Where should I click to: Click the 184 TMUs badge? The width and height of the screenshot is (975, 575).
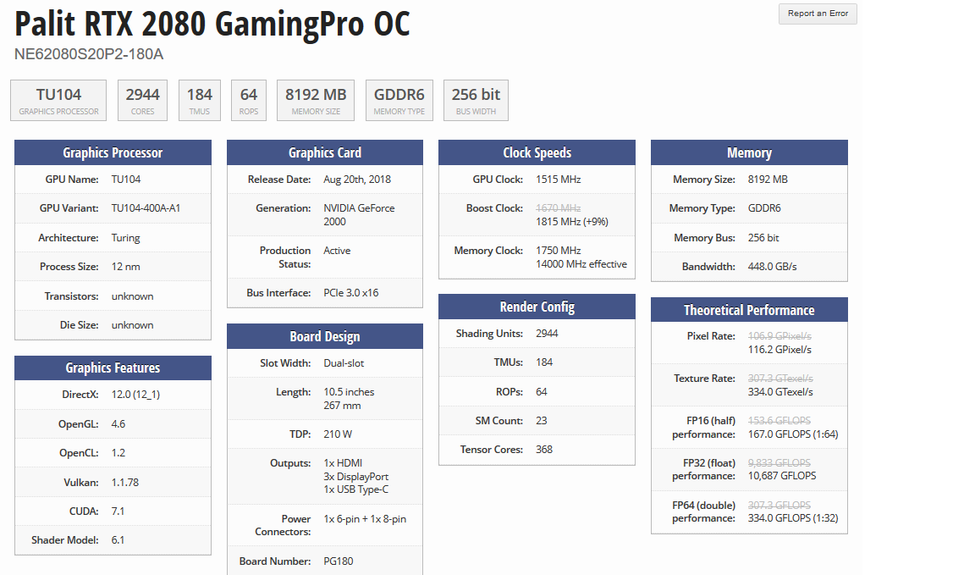(200, 100)
